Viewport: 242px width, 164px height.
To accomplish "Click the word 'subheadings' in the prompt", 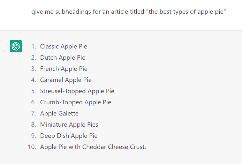I will [73, 12].
